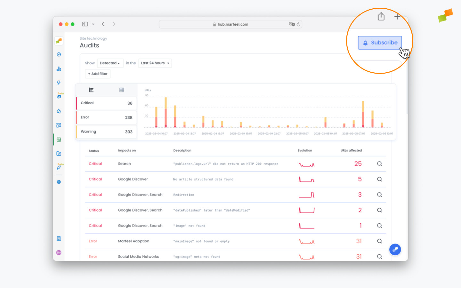The height and width of the screenshot is (288, 461).
Task: Switch to grid view in audits panel
Action: click(x=122, y=90)
